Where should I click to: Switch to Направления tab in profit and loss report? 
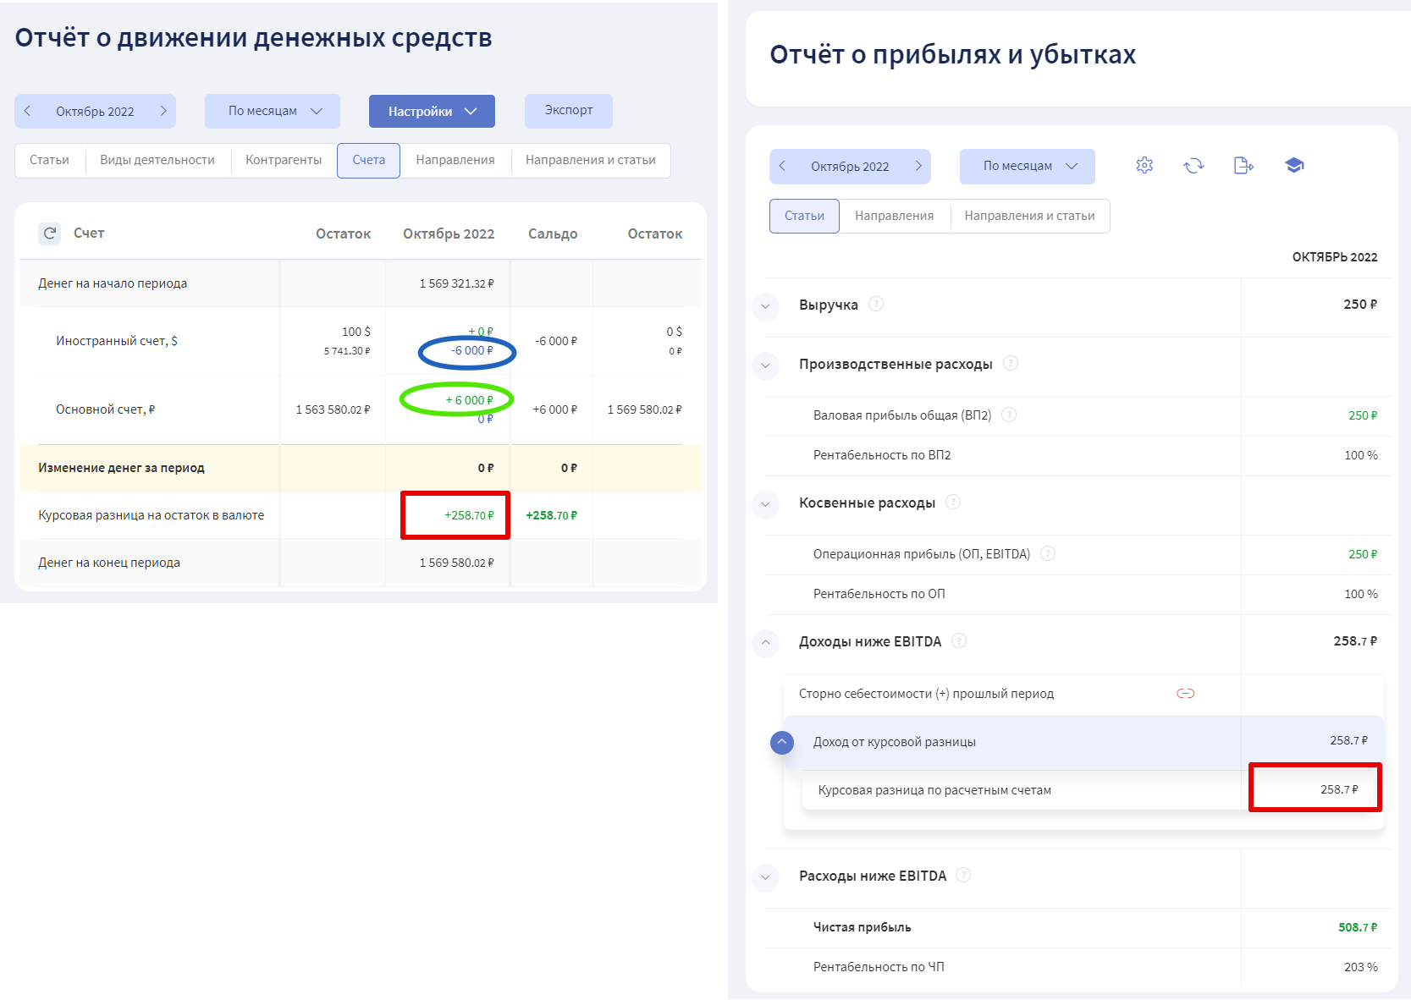tap(895, 216)
